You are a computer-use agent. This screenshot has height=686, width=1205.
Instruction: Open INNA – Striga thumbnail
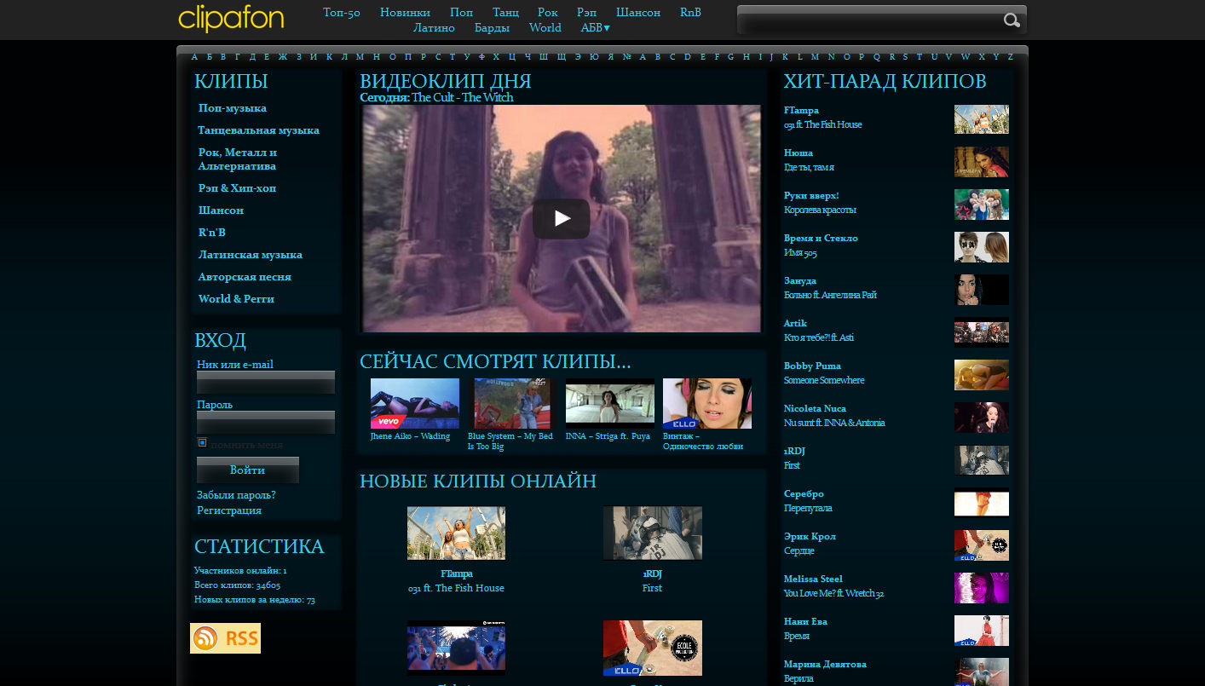(610, 403)
